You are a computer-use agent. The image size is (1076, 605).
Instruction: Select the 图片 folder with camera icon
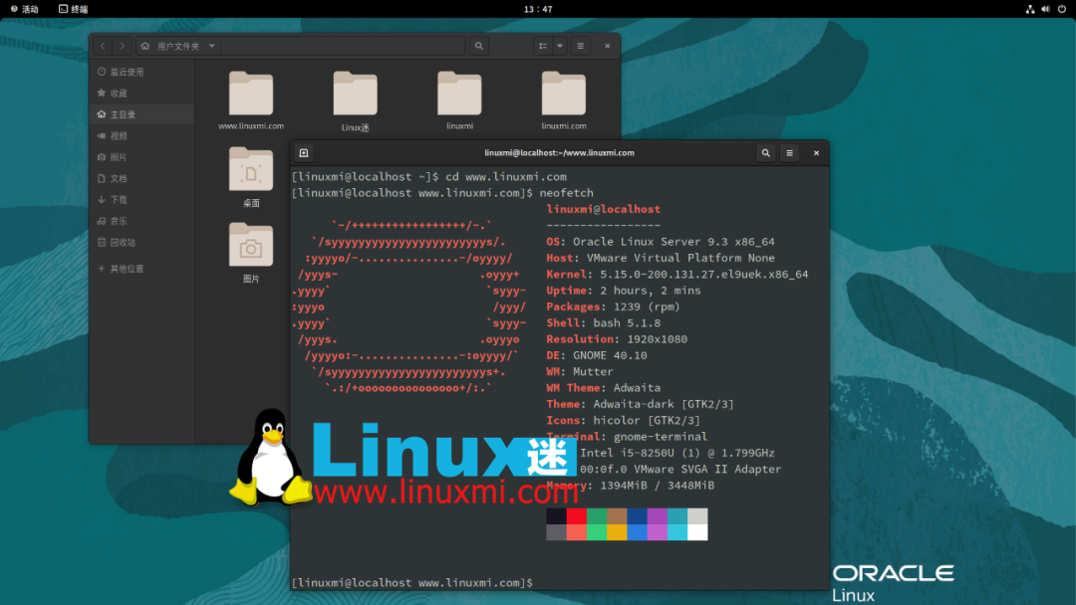point(251,253)
